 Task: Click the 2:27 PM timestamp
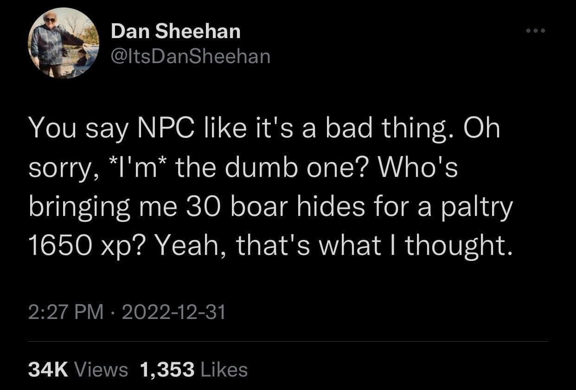65,312
